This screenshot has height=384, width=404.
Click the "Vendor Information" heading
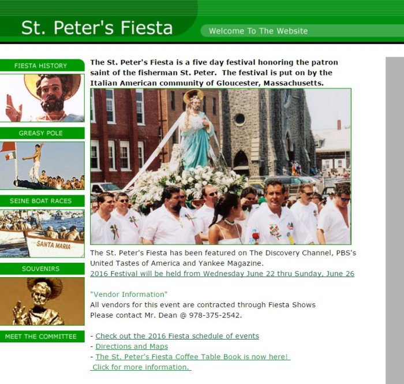pyautogui.click(x=129, y=294)
